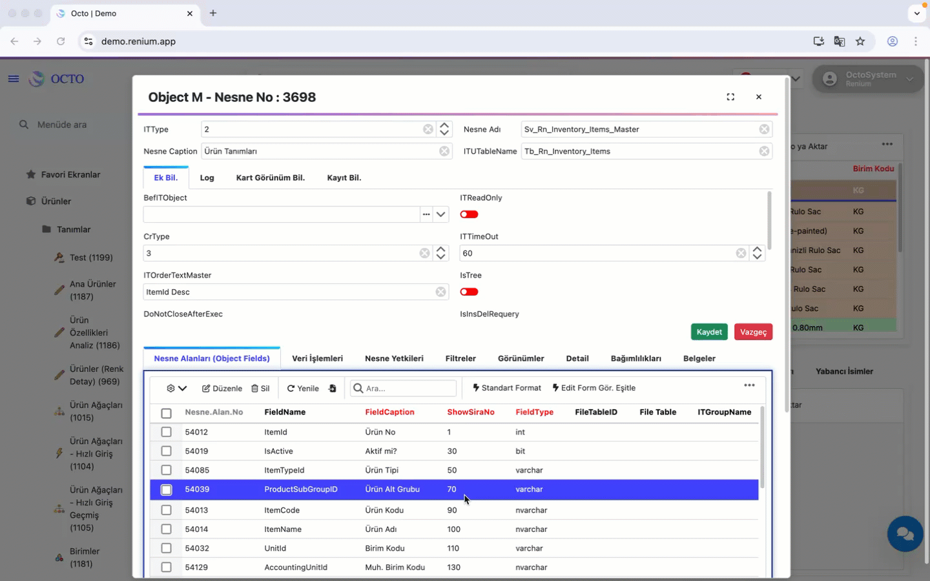Open the chat support bubble
The height and width of the screenshot is (581, 930).
point(905,534)
